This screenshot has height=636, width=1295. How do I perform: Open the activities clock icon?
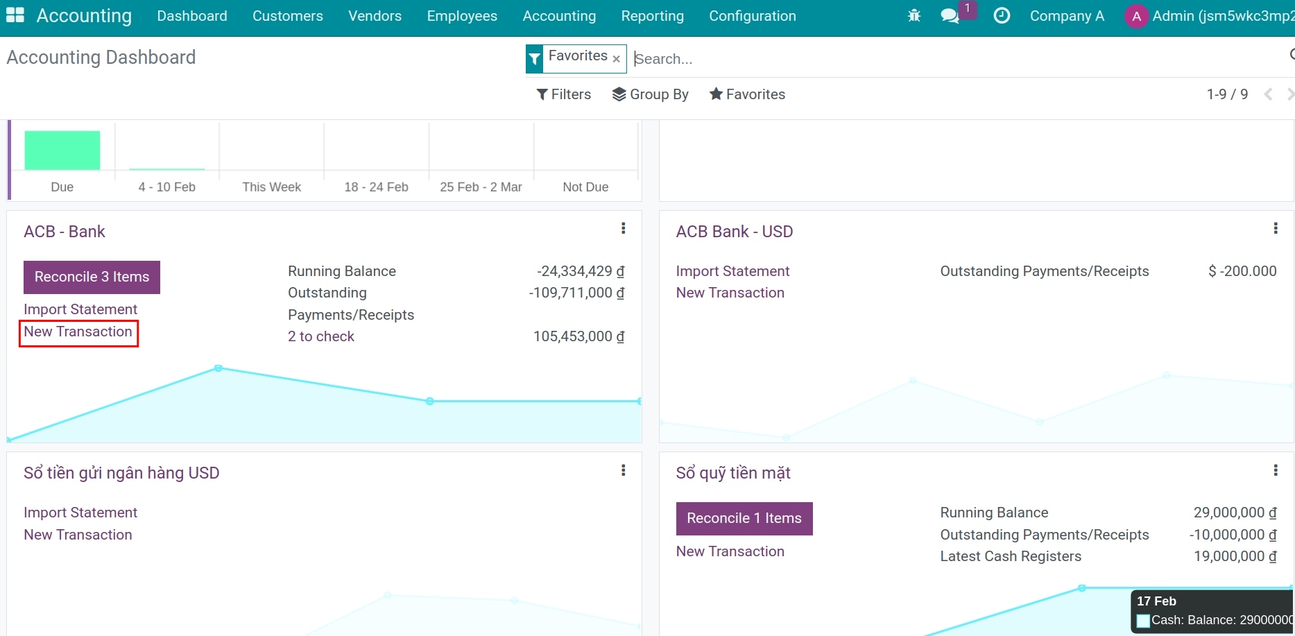(x=1002, y=15)
